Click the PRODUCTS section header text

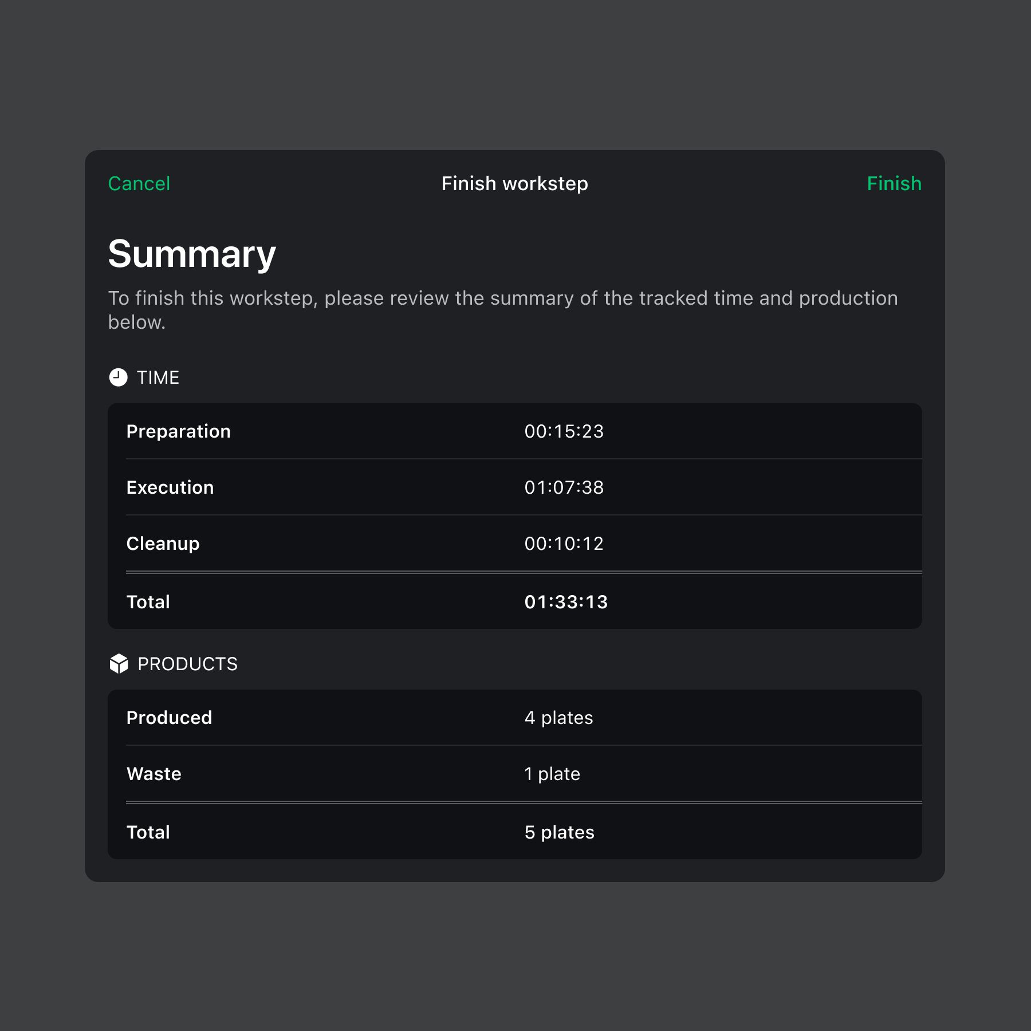click(187, 664)
